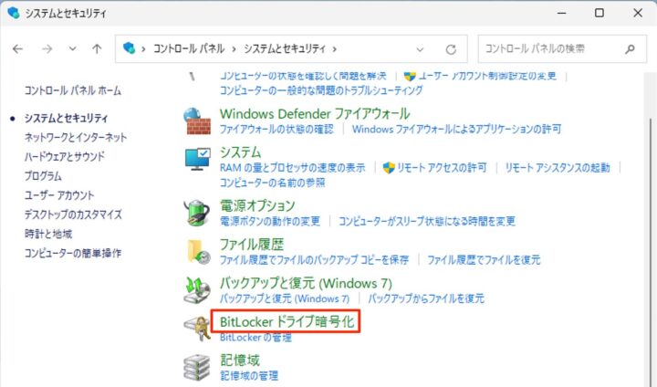Open 記憶域 heading link
This screenshot has width=657, height=387.
tap(240, 361)
